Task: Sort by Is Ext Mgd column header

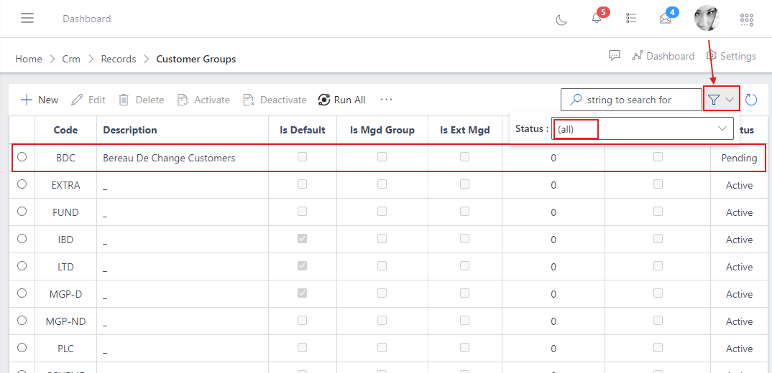Action: [465, 131]
